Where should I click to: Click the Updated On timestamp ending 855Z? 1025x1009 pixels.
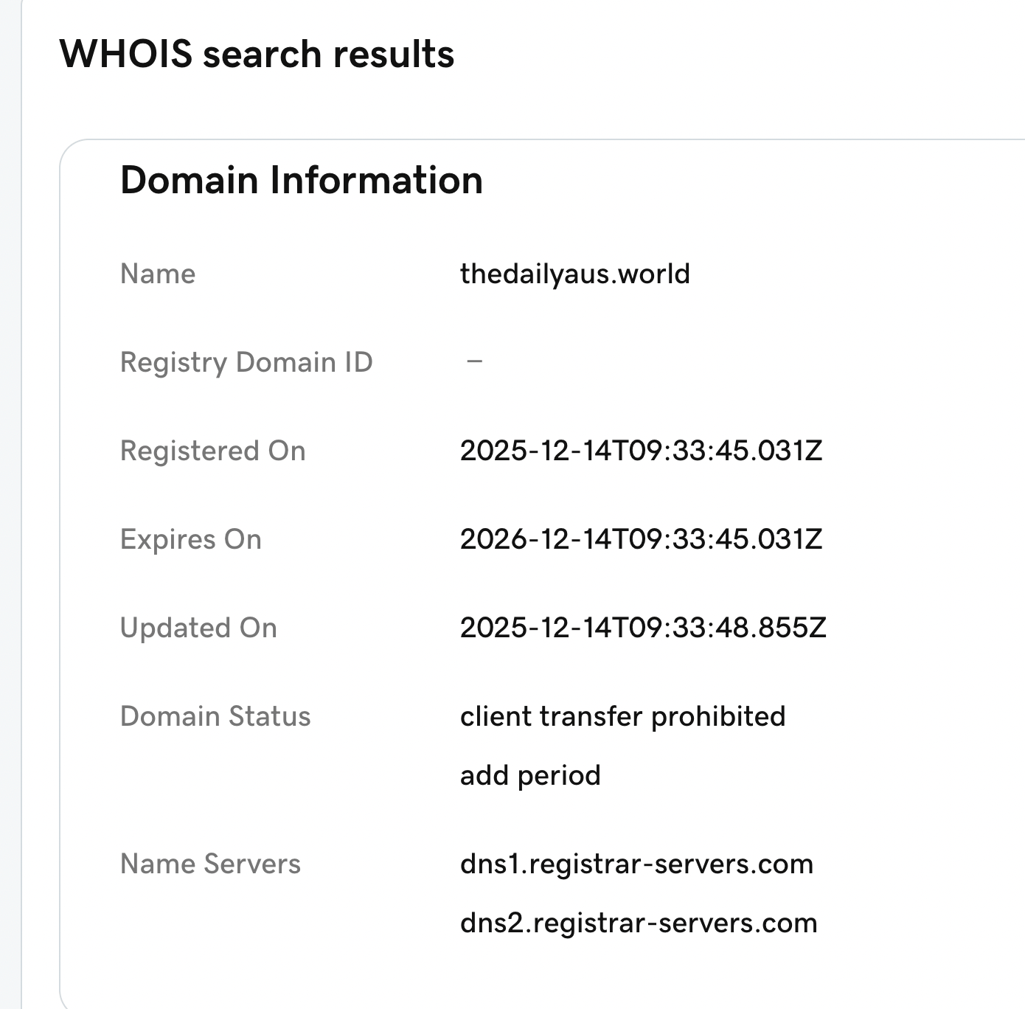(x=643, y=628)
